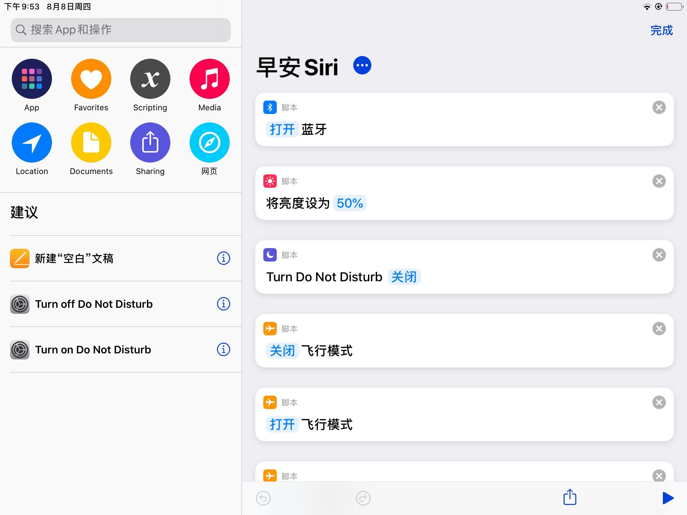The image size is (687, 515).
Task: Open shortcut options via the blue ellipsis button
Action: coord(362,66)
